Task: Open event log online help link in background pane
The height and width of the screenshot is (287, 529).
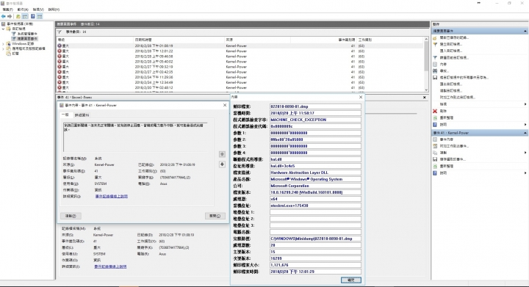Action: coord(110,266)
